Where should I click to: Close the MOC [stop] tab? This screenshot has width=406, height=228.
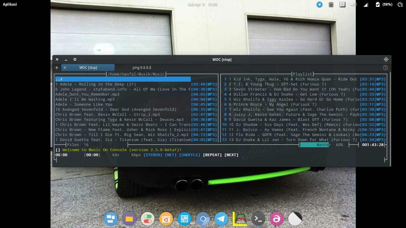pyautogui.click(x=65, y=68)
